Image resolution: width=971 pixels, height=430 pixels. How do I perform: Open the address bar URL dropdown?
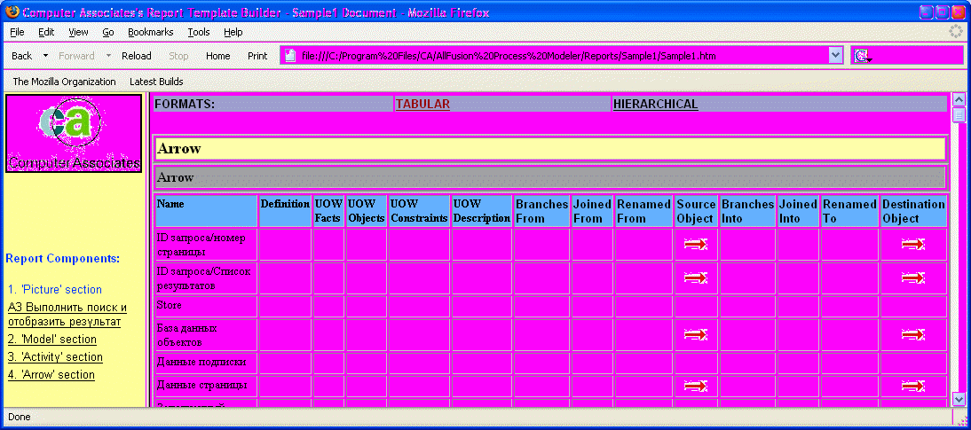(x=836, y=56)
